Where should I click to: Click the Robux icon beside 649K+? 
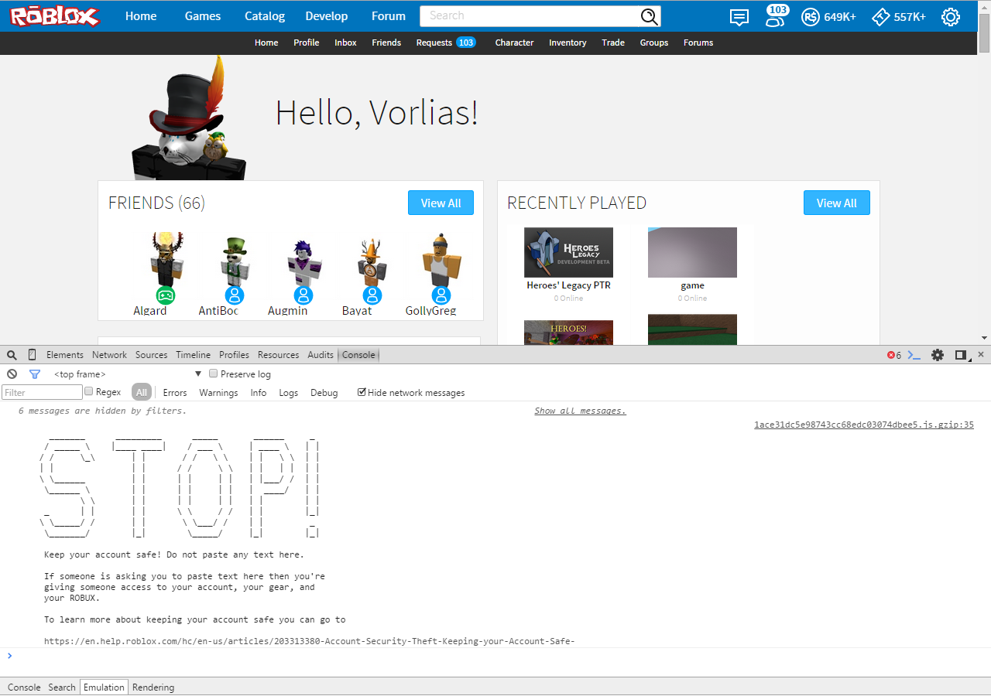(x=810, y=16)
